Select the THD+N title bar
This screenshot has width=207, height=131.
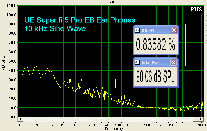pyautogui.click(x=155, y=30)
